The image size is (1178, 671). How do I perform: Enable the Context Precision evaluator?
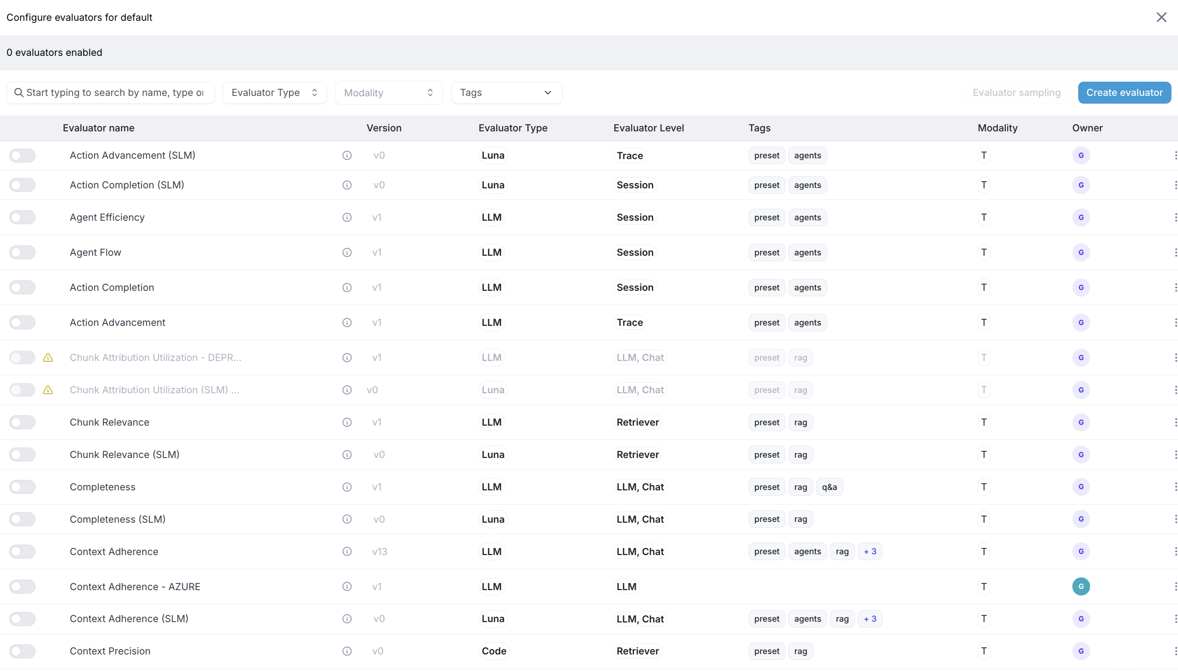click(22, 651)
